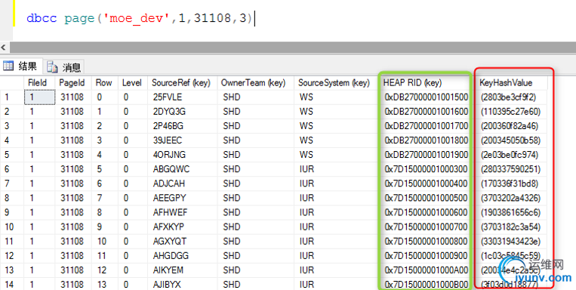Select HEAP RID cell 0xDB27000001001600
This screenshot has width=576, height=290.
click(x=426, y=111)
